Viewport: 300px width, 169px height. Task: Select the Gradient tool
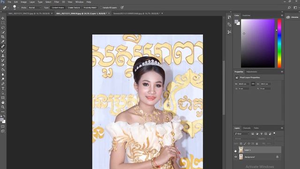[x=3, y=70]
